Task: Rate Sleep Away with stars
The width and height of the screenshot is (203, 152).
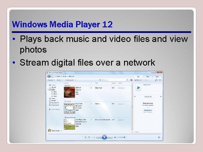Action: (122, 88)
